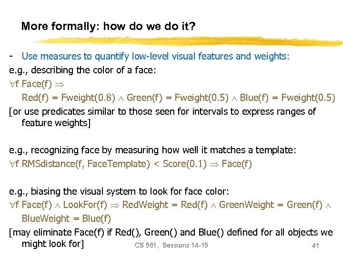Click the slide title "More formally: how do we do it?"
Image resolution: width=343 pixels, height=257 pixels.
(108, 26)
